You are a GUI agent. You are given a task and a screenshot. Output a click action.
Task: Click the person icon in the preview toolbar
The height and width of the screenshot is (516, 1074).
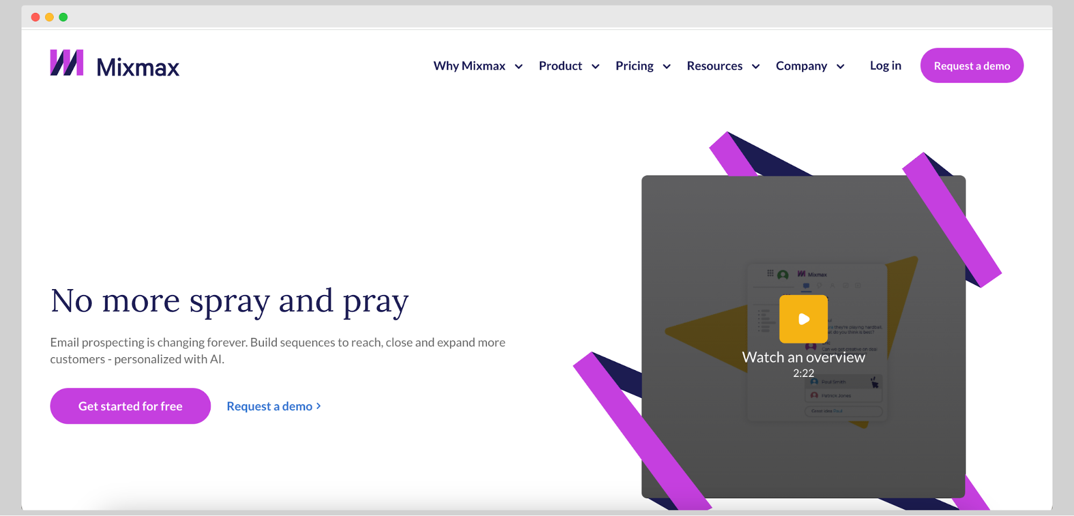coord(833,285)
